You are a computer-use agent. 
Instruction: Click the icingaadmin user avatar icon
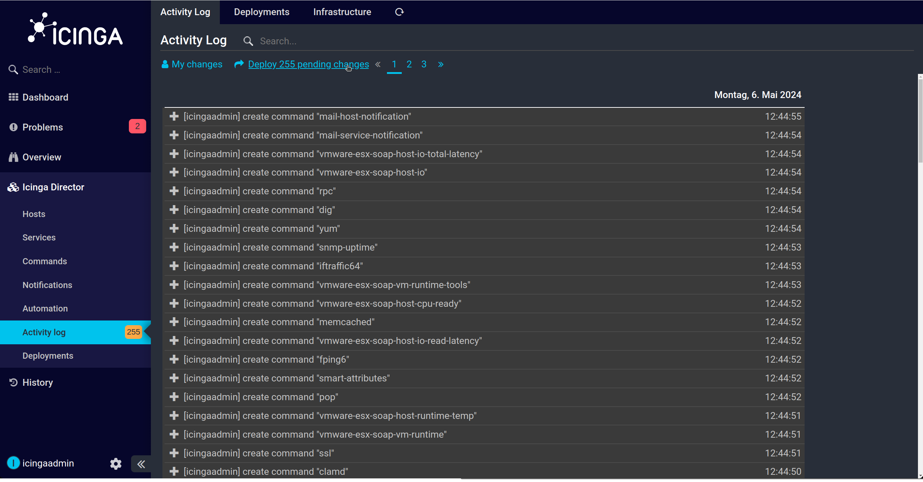(x=13, y=463)
